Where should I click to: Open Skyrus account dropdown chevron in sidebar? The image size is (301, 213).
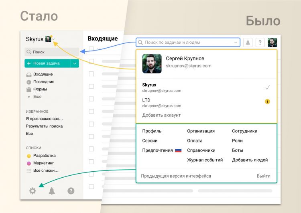coord(54,39)
